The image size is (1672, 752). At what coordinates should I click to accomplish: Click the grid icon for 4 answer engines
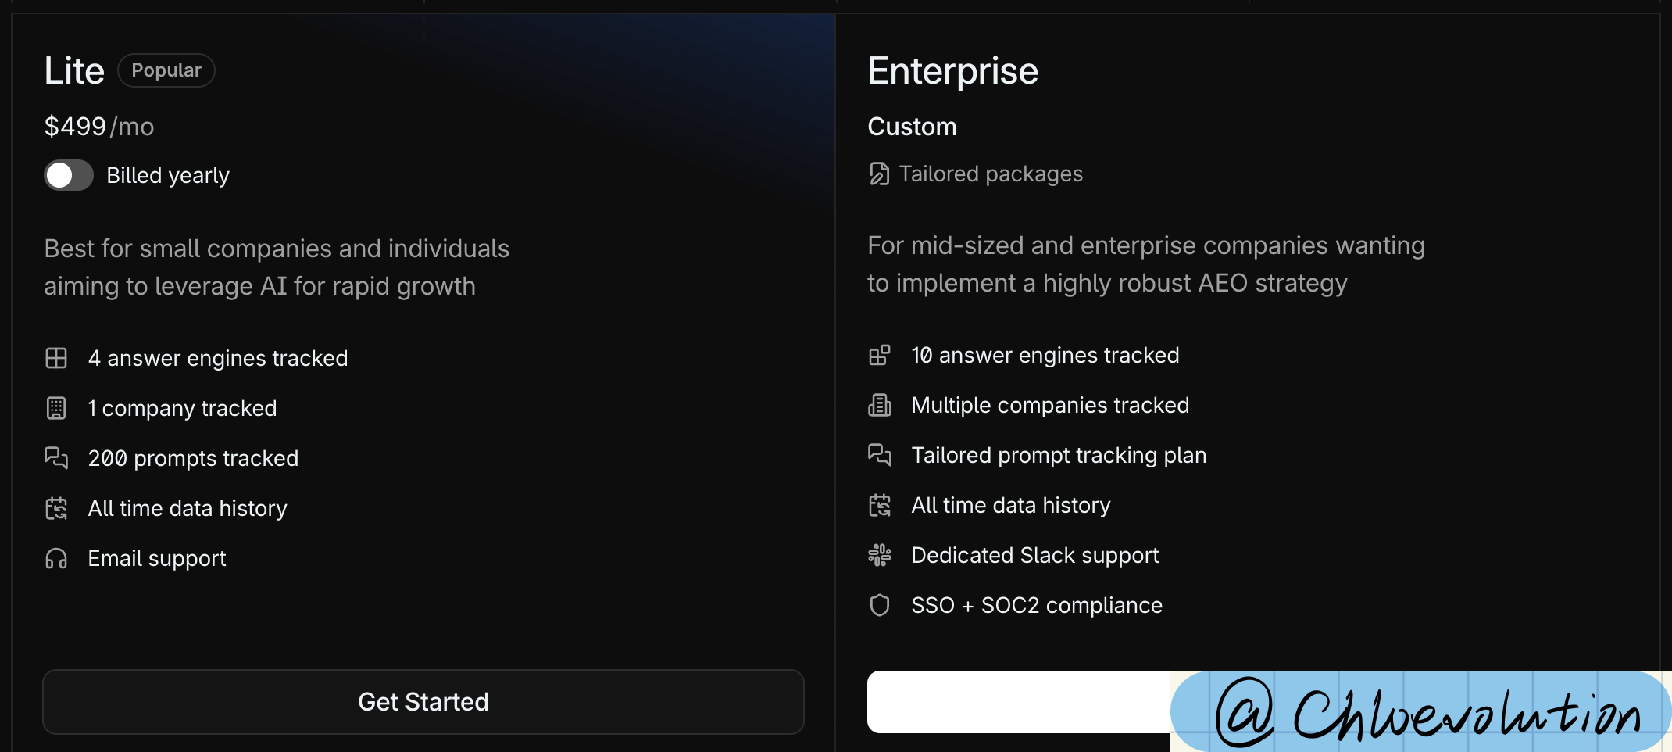pos(56,358)
